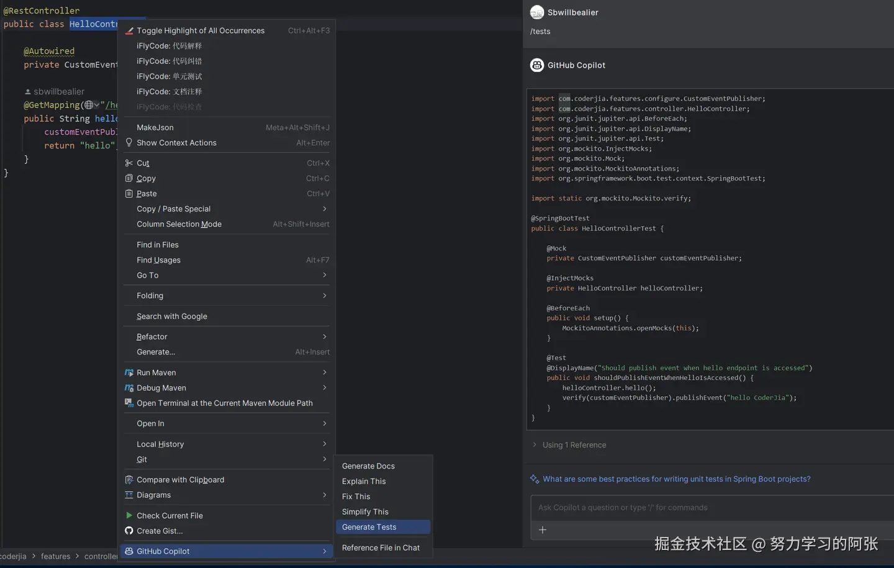Screen dimensions: 894x568
Task: Select Search with Google menu entry
Action: coord(227,316)
